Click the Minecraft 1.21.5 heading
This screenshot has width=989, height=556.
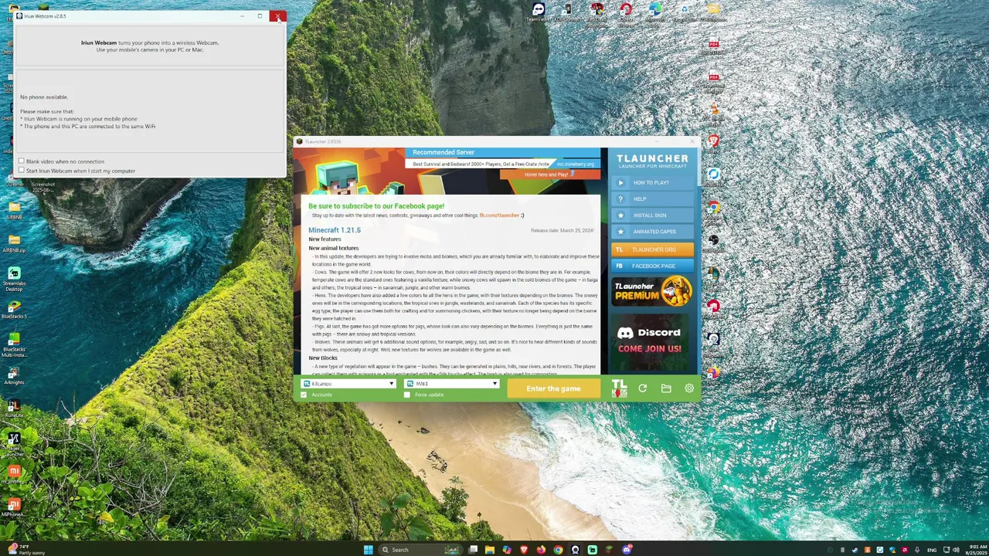tap(335, 230)
